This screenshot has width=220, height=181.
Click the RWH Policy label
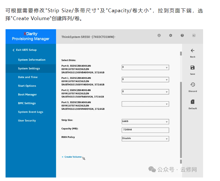coord(68,137)
